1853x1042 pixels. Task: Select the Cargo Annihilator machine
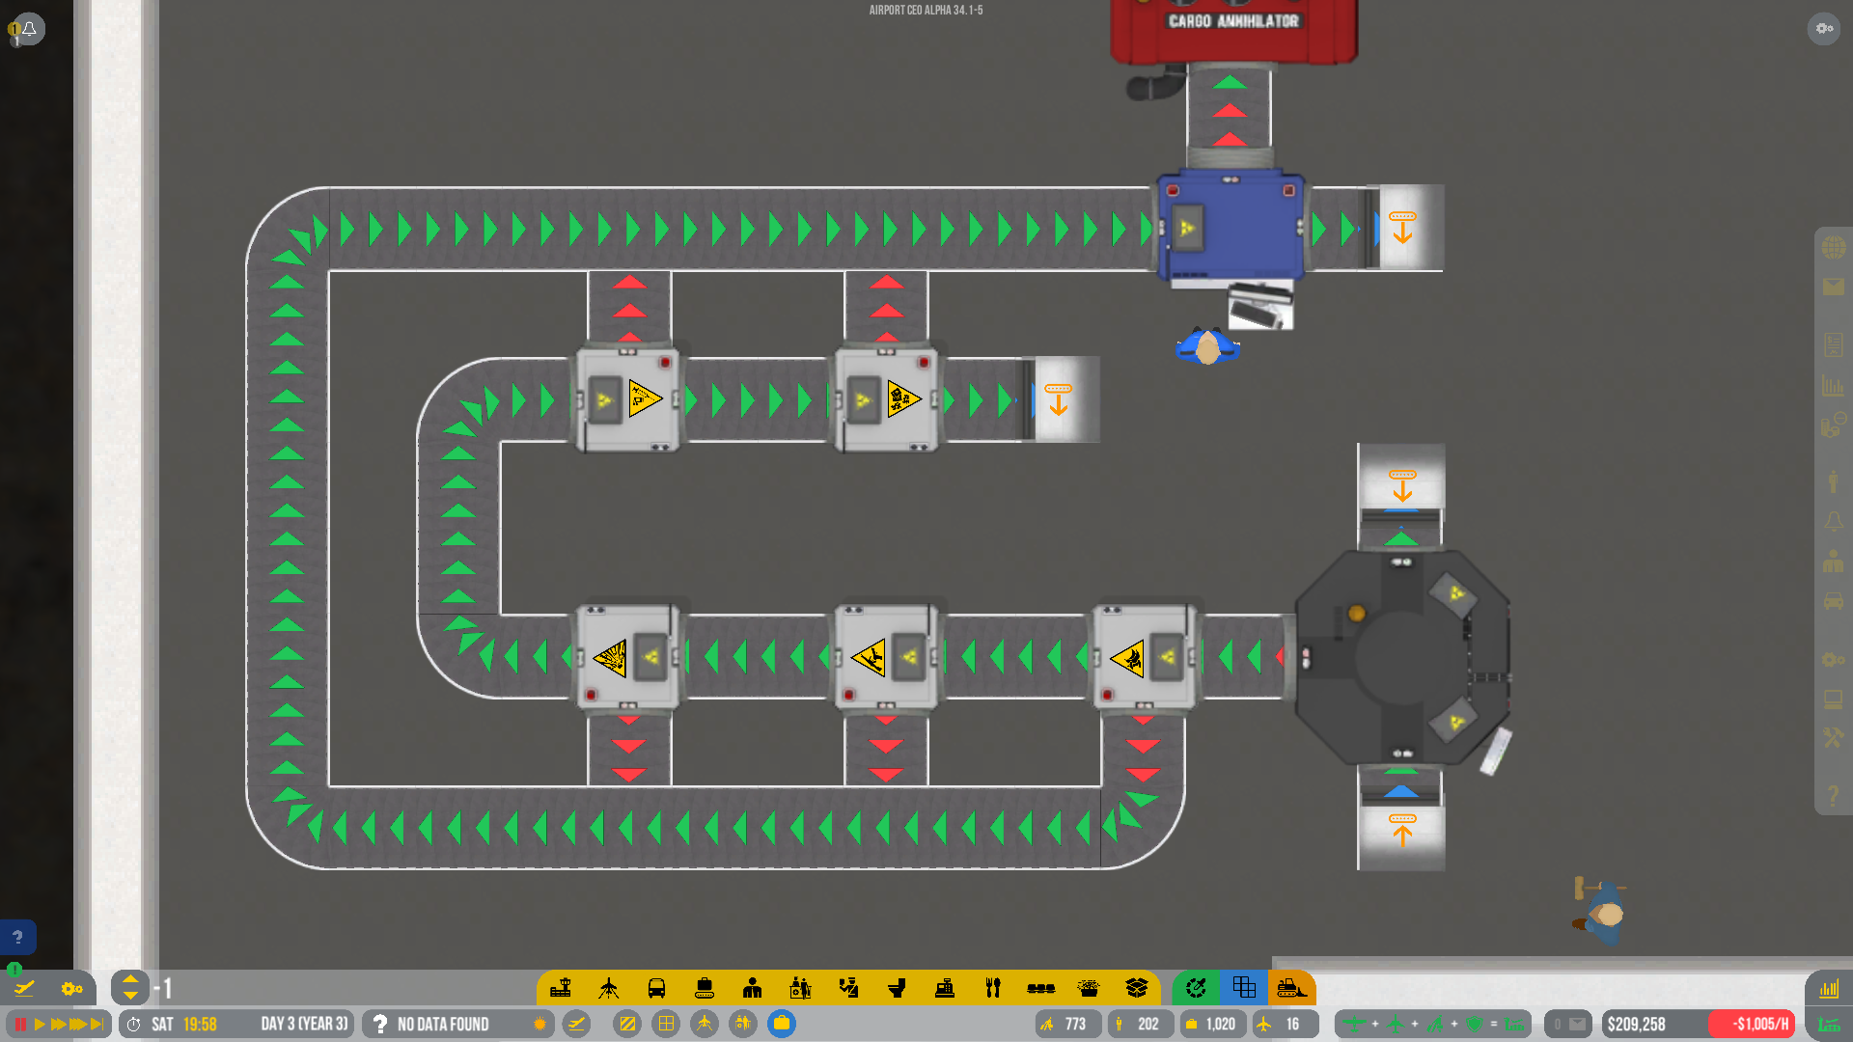[1233, 31]
